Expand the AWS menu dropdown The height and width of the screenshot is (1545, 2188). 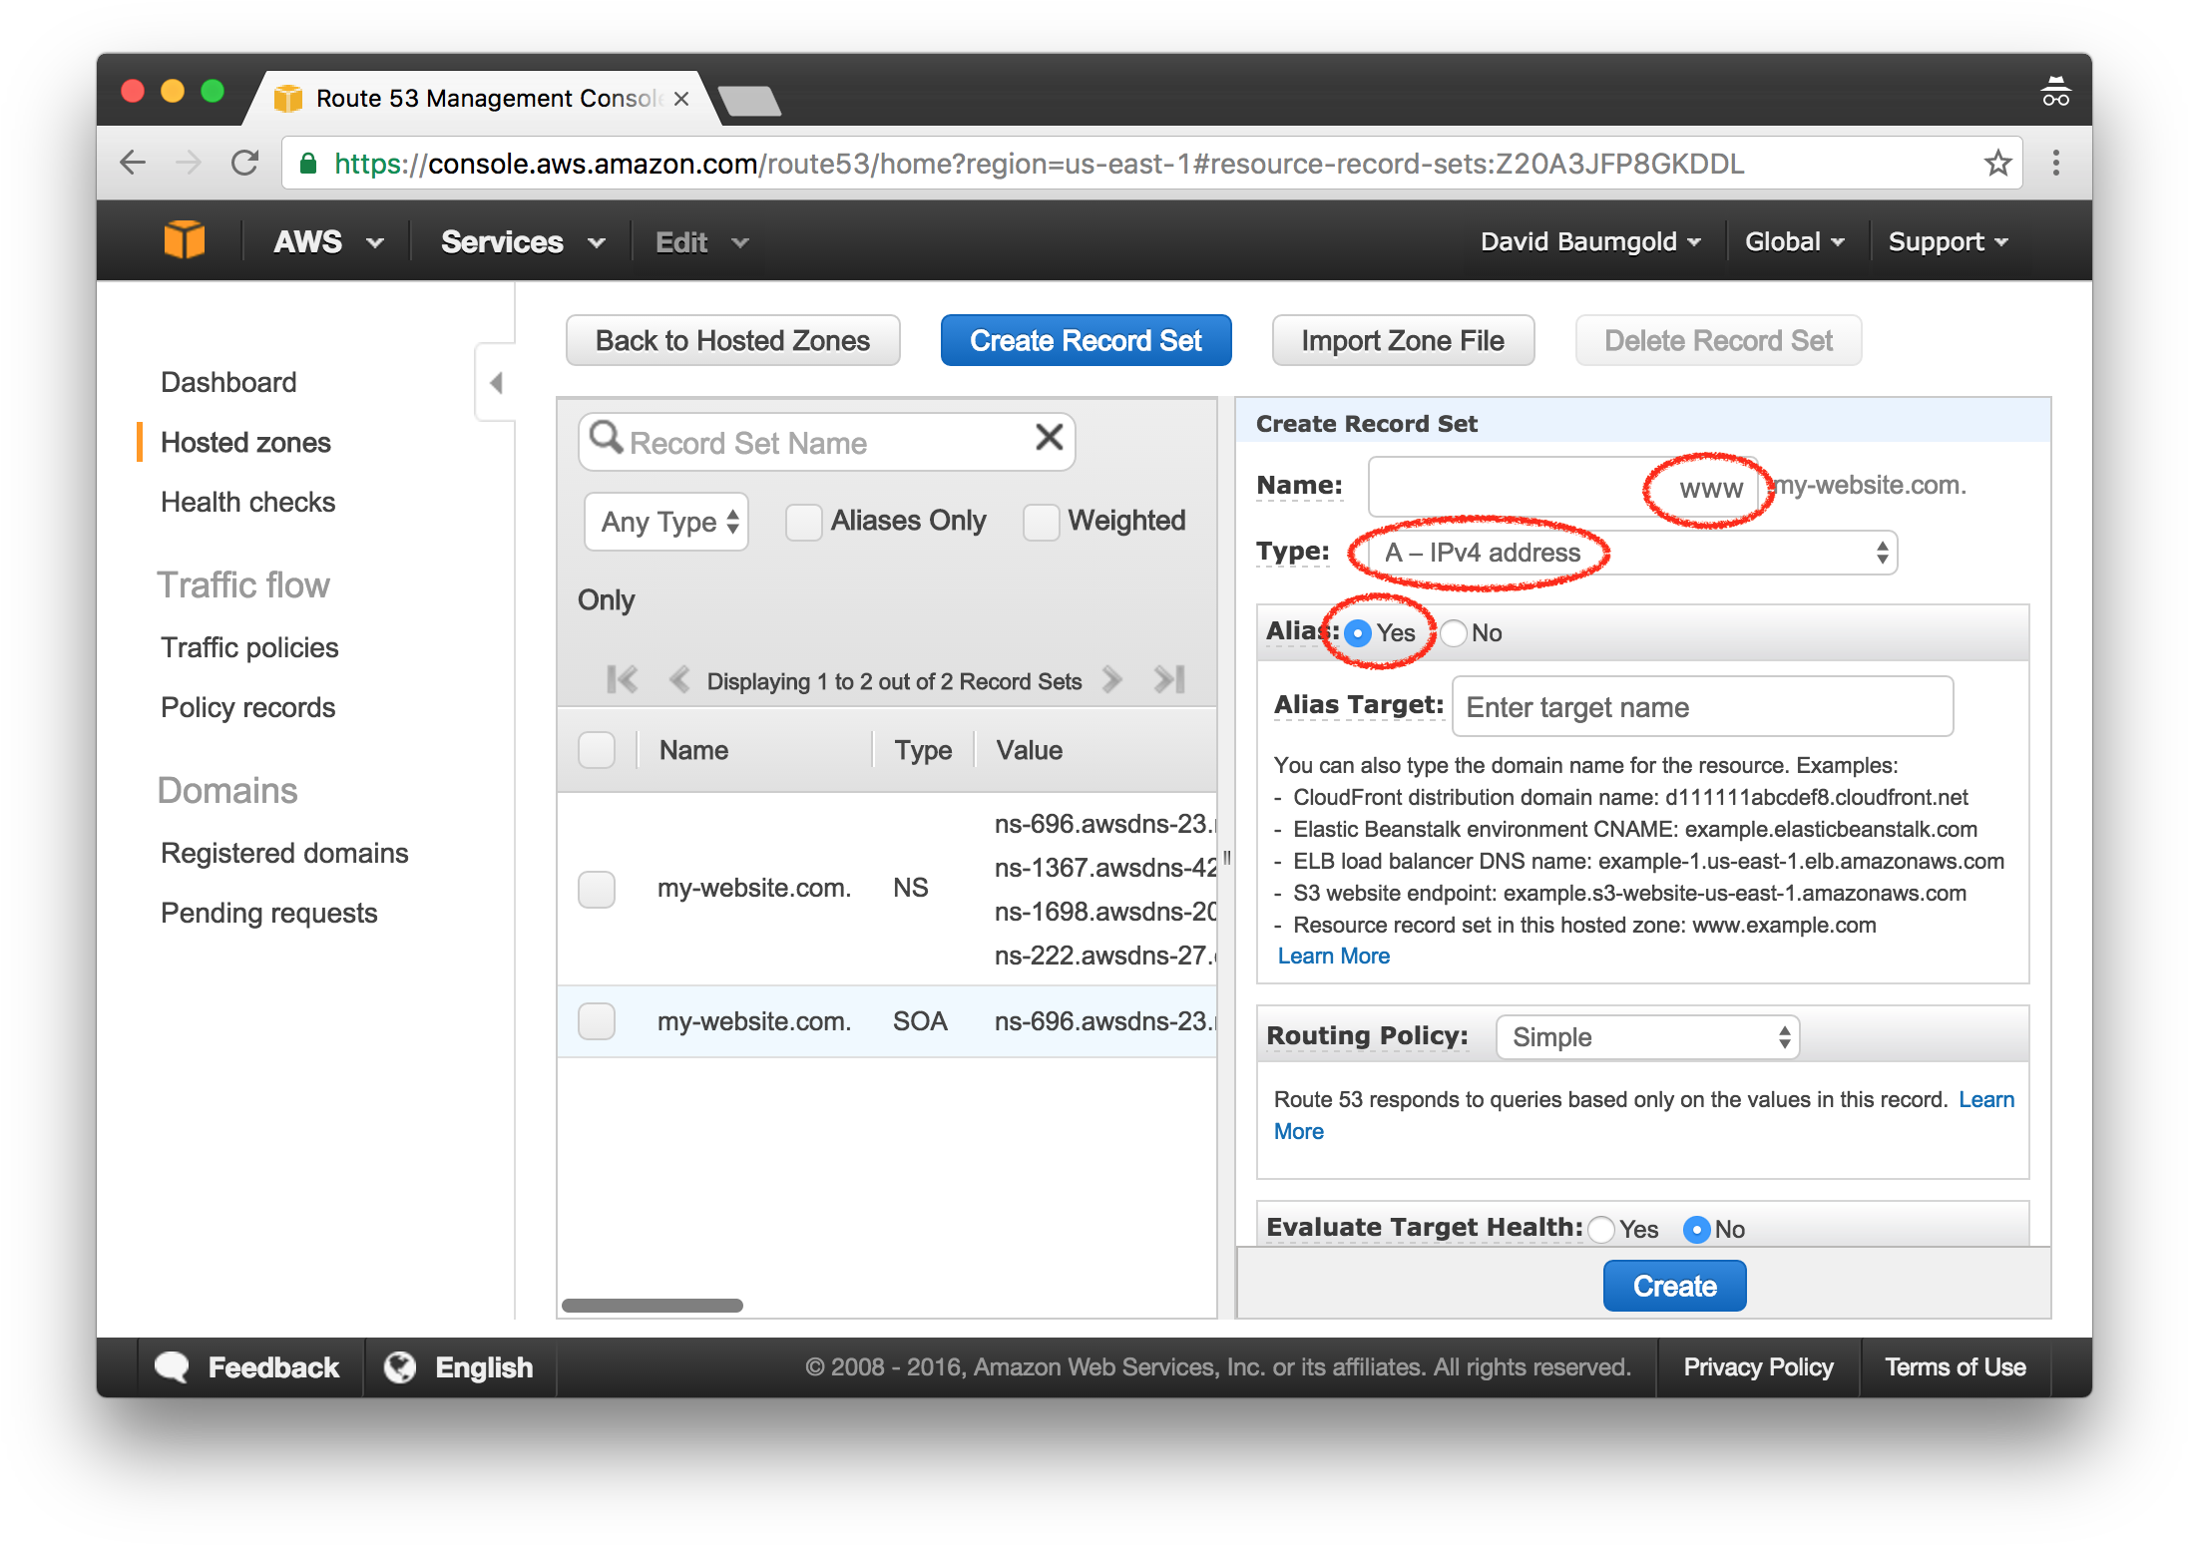[x=328, y=242]
